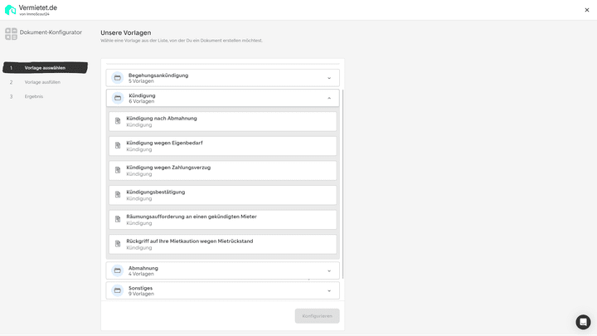Click document icon beside Kündigung nach Abmahnung
The image size is (597, 336).
click(x=118, y=121)
